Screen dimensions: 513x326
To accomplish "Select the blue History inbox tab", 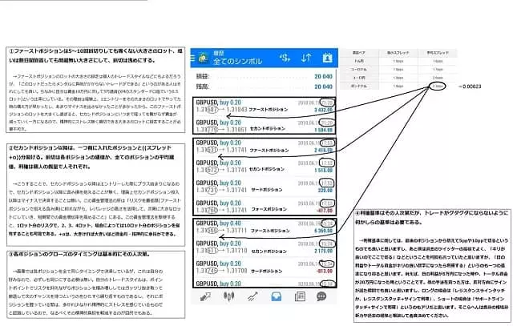I will pos(276,296).
